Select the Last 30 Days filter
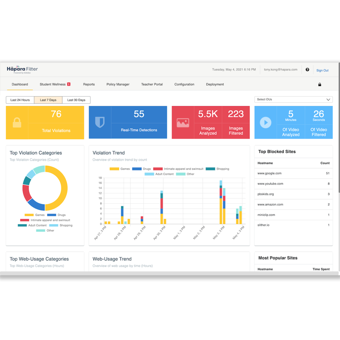Screen dimensions: 340x340 (x=76, y=100)
